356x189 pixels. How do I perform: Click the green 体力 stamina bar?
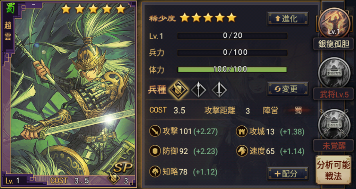coord(232,69)
